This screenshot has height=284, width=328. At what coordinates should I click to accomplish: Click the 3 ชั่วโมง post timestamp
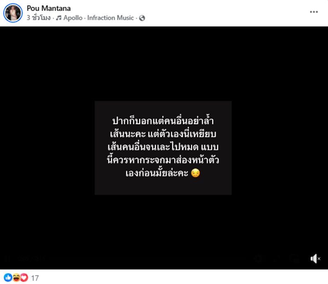pyautogui.click(x=39, y=18)
